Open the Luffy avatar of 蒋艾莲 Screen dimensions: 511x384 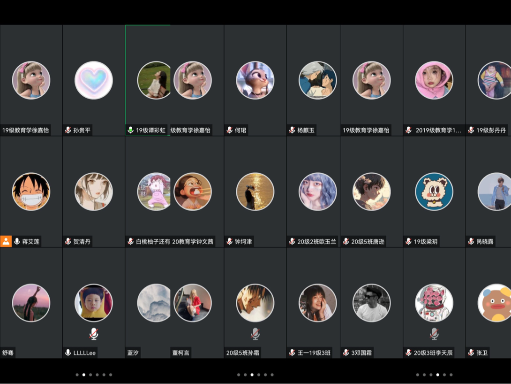click(31, 192)
